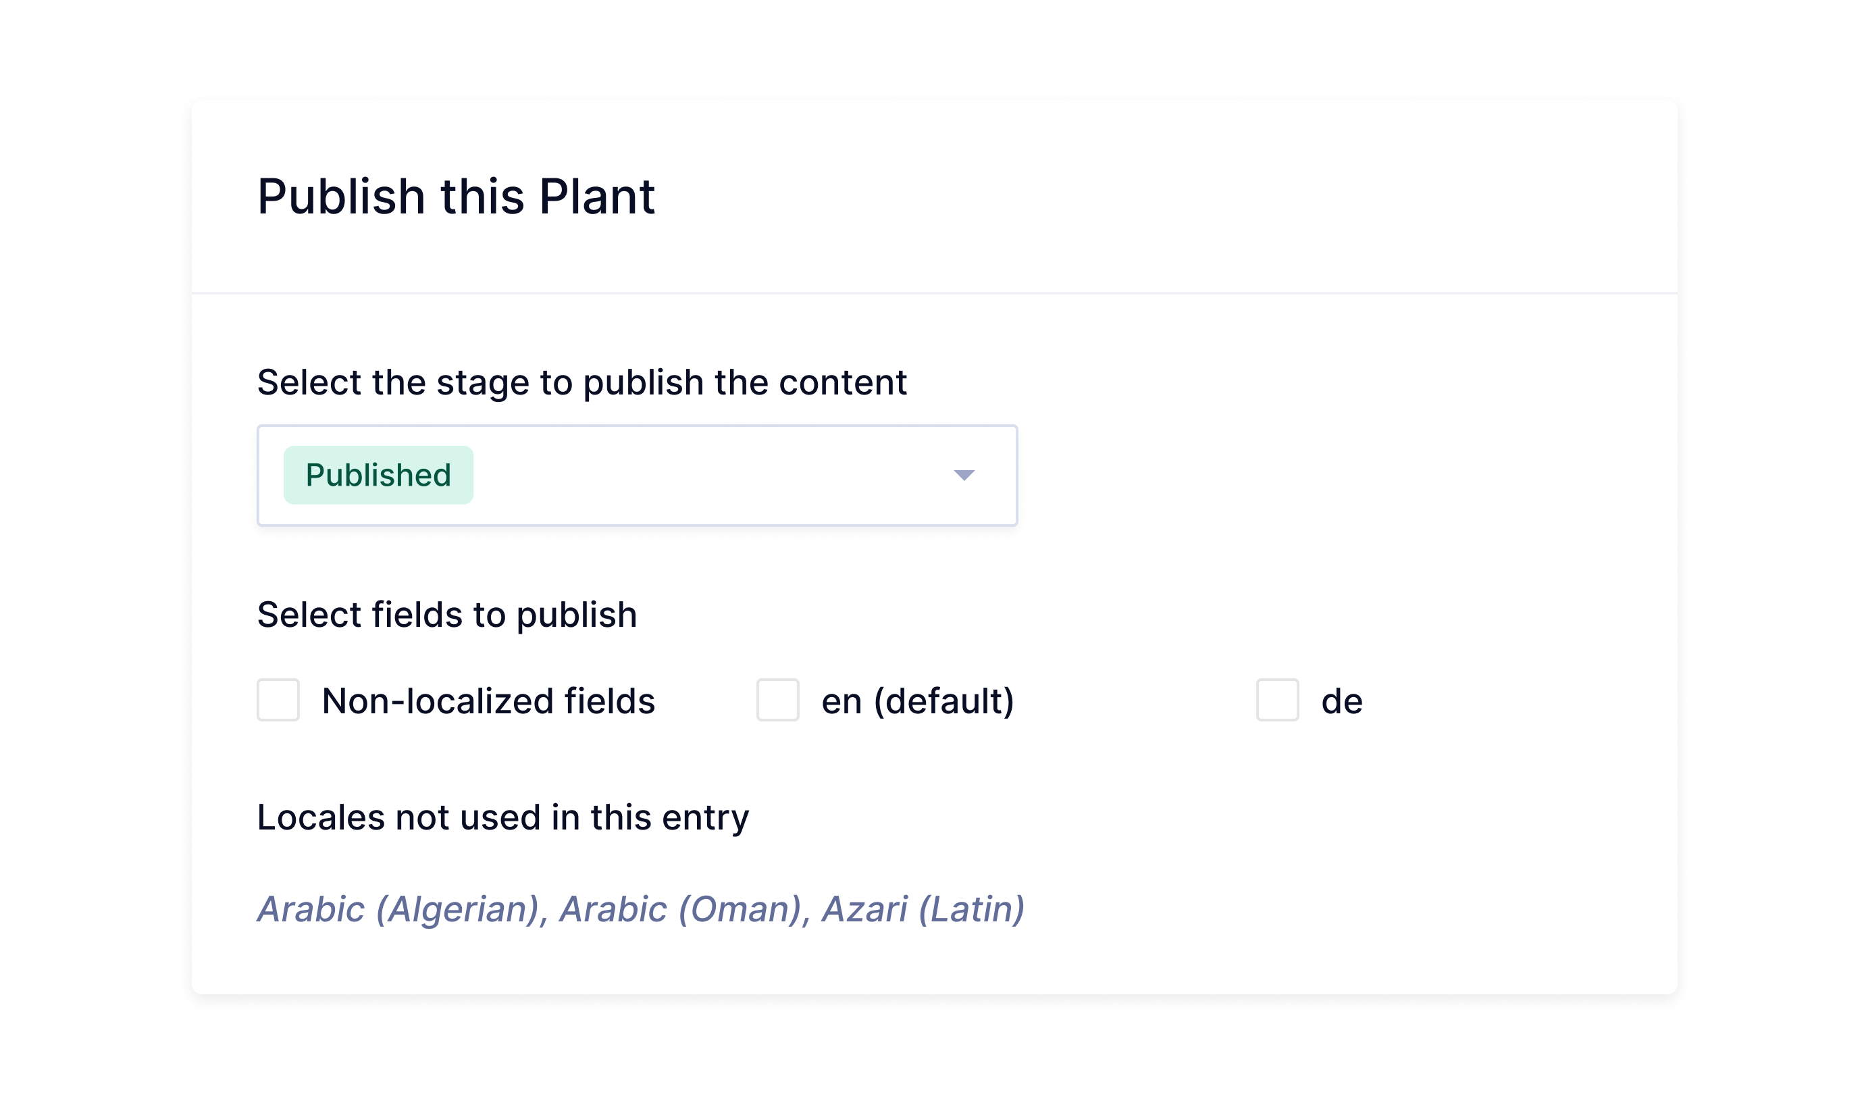Click the green Published stage tag
This screenshot has width=1864, height=1097.
pyautogui.click(x=378, y=475)
